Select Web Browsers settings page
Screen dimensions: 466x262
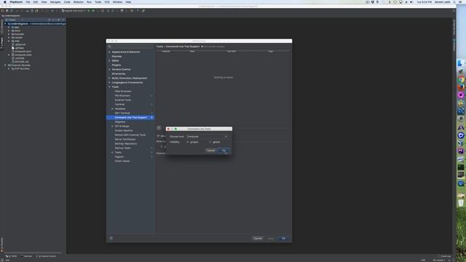(123, 91)
